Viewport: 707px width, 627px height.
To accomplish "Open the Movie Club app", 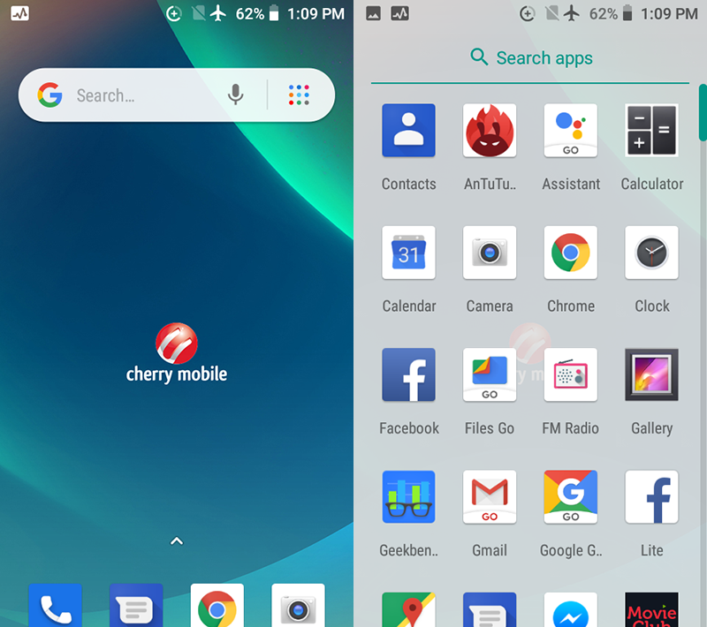I will (651, 609).
